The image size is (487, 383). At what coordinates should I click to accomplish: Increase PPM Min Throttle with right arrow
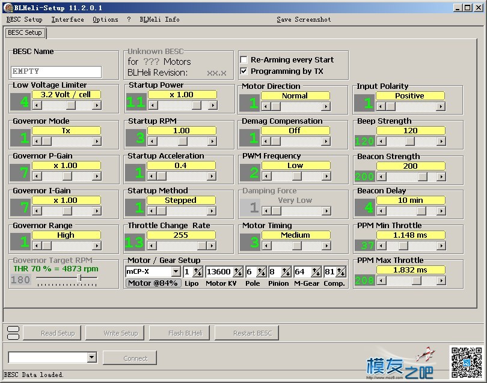point(441,246)
